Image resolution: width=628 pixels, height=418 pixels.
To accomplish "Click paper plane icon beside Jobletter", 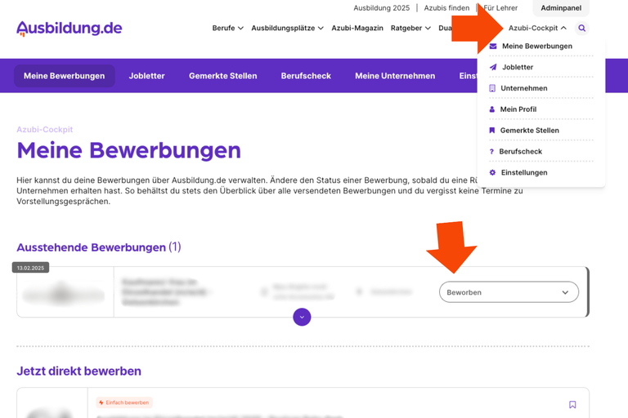I will (x=493, y=67).
